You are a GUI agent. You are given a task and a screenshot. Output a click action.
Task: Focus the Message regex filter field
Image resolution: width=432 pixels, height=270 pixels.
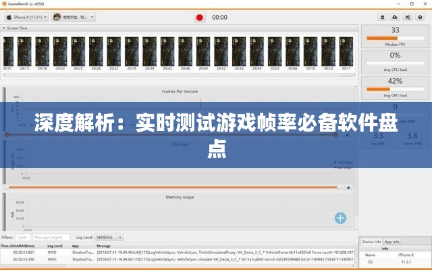click(51, 237)
